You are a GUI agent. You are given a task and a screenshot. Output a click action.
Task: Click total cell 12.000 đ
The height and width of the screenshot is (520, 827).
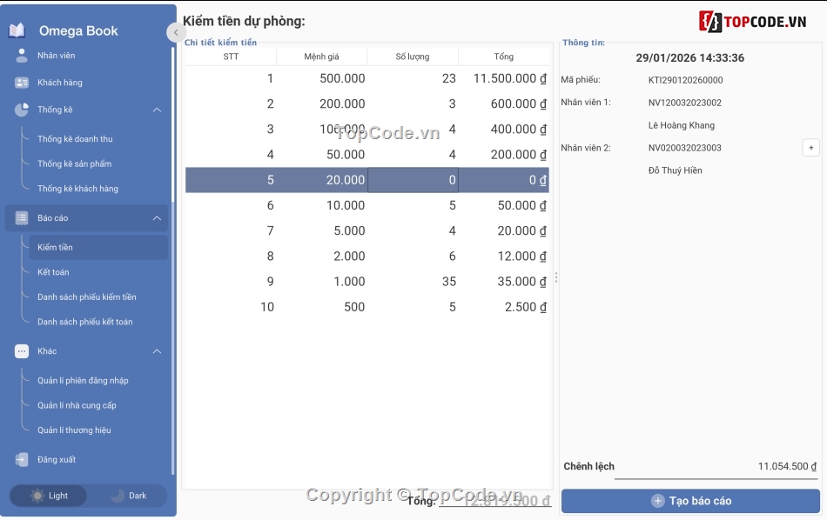(504, 256)
